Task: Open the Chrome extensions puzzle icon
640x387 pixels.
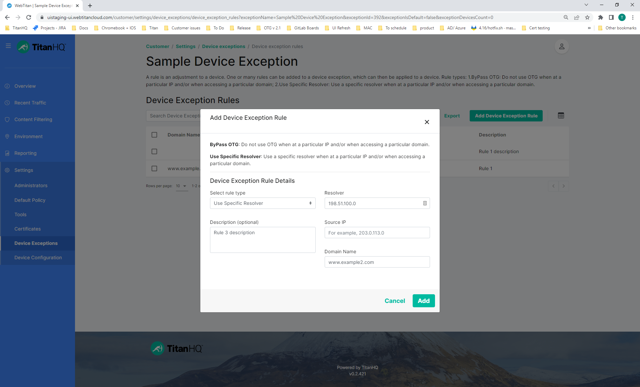Action: coord(600,17)
